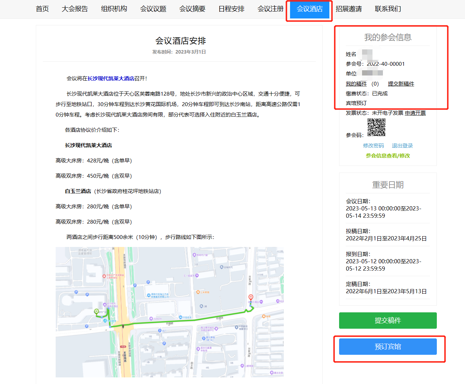The height and width of the screenshot is (384, 465).
Task: Click 申请开票 to request an invoice
Action: (x=415, y=113)
